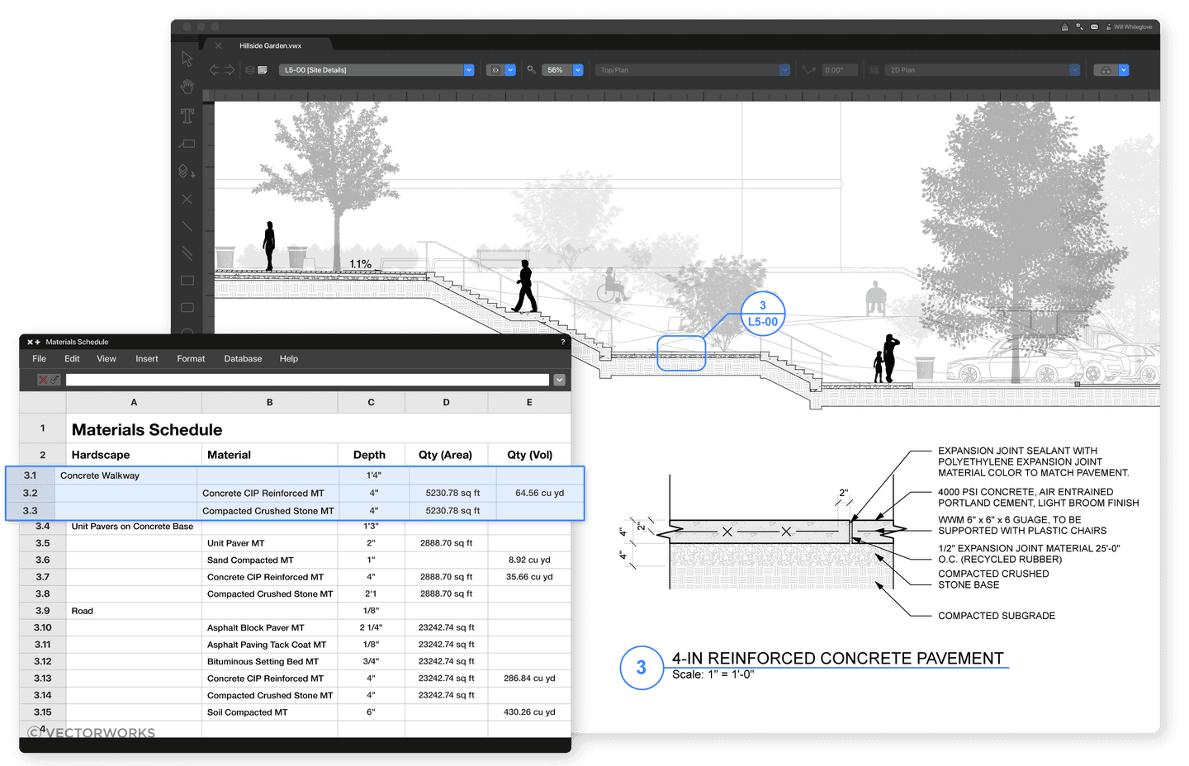Cancel the cell entry with red X
Viewport: 1189px width, 766px height.
click(x=43, y=380)
